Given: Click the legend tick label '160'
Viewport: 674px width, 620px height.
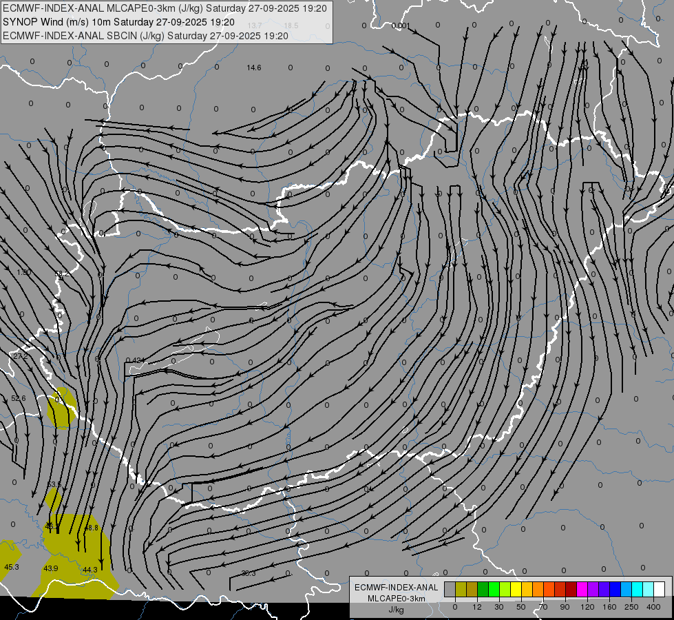Looking at the screenshot, I should [x=609, y=607].
